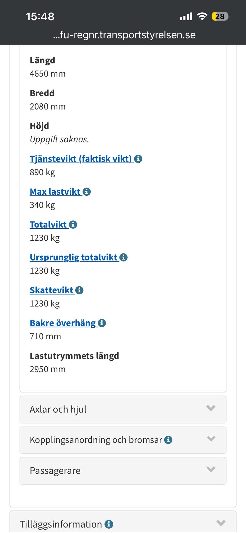This screenshot has width=246, height=533.
Task: Tap the info icon next to Max lastvikt
Action: [x=87, y=192]
